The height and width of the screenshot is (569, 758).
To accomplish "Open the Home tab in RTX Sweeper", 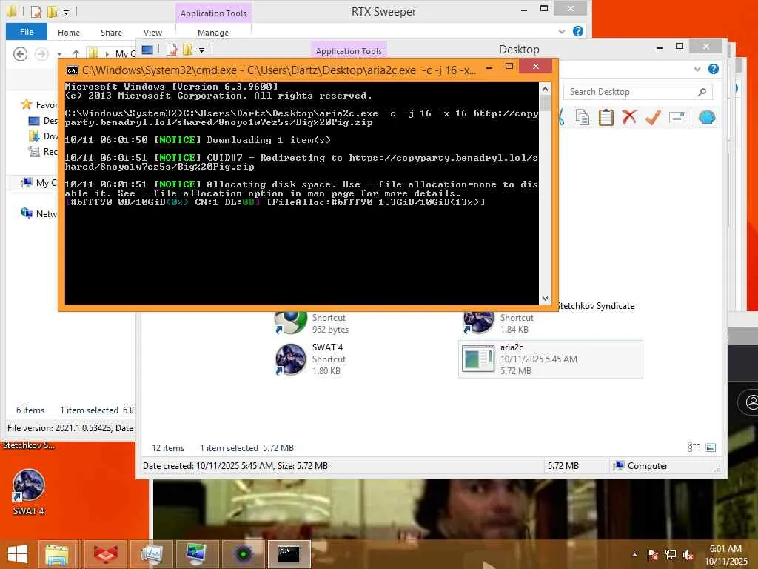I will 69,33.
